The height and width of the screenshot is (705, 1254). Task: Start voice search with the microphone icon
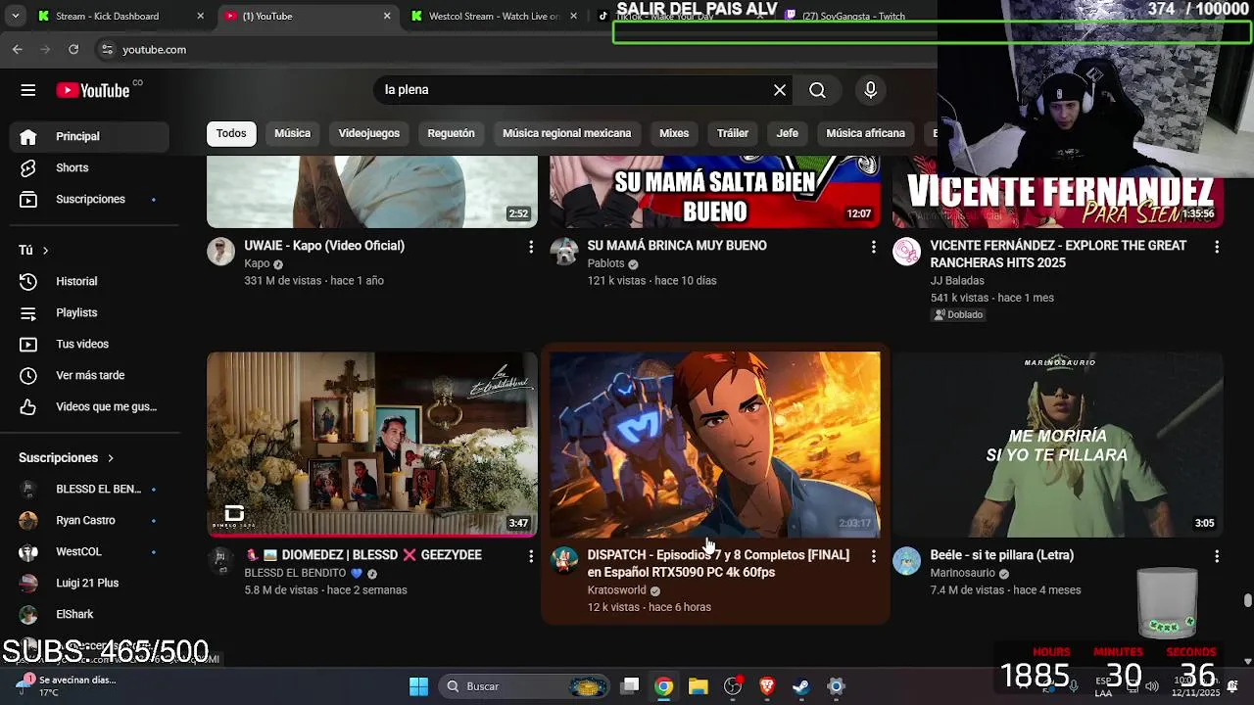point(870,90)
